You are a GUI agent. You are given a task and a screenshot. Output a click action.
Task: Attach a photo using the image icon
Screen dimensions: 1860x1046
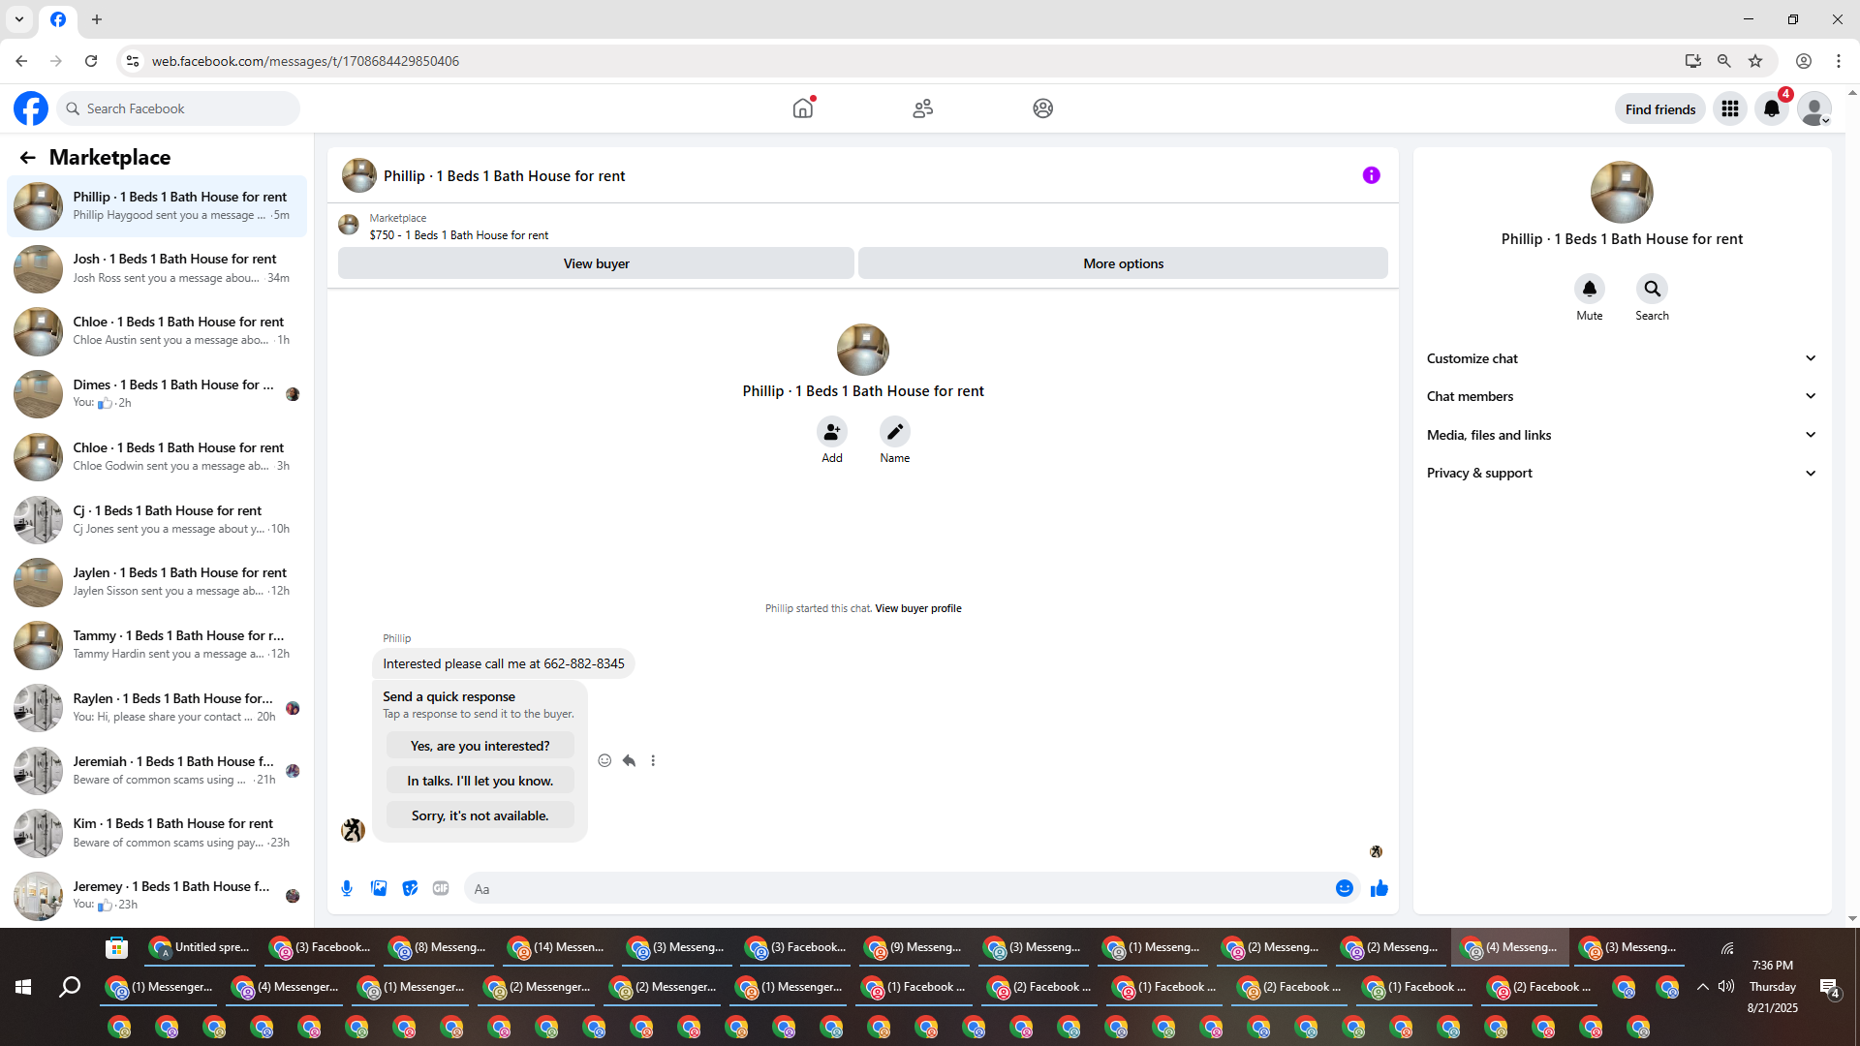(379, 888)
